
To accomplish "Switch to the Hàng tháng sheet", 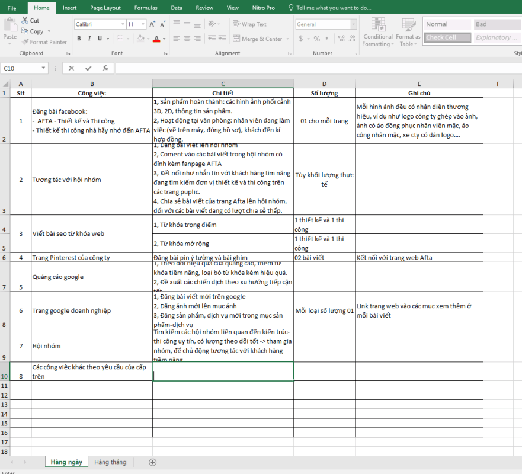I will tap(110, 462).
